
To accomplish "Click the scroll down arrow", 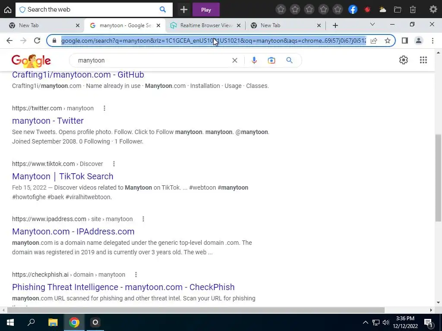I will click(x=438, y=303).
